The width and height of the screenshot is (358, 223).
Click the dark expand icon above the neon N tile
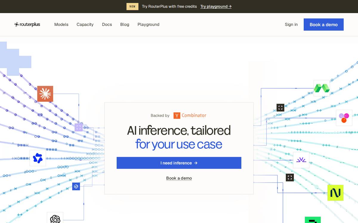[290, 178]
